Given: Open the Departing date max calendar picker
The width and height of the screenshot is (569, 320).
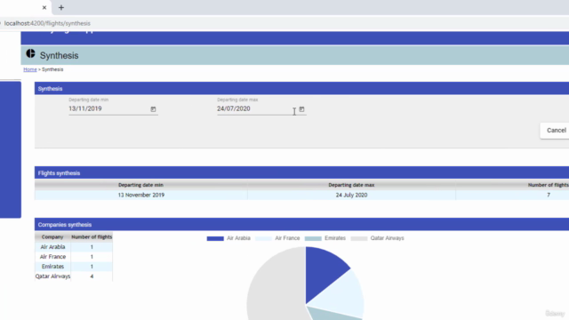Looking at the screenshot, I should point(301,109).
